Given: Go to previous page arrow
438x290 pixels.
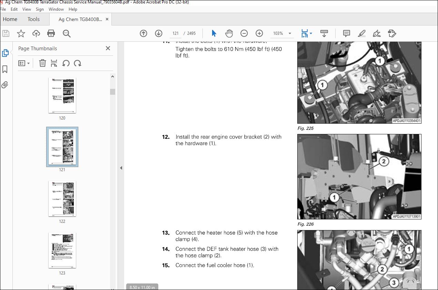Looking at the screenshot, I should point(143,33).
